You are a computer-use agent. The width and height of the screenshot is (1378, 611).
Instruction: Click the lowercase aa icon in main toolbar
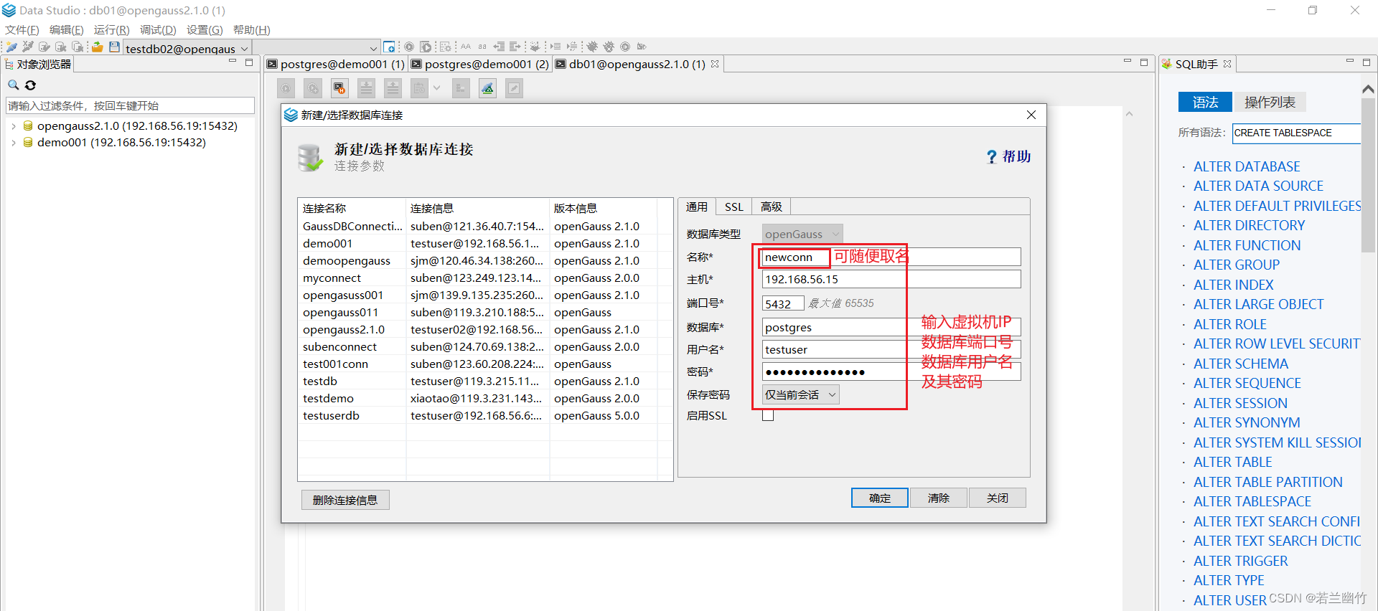click(x=482, y=47)
